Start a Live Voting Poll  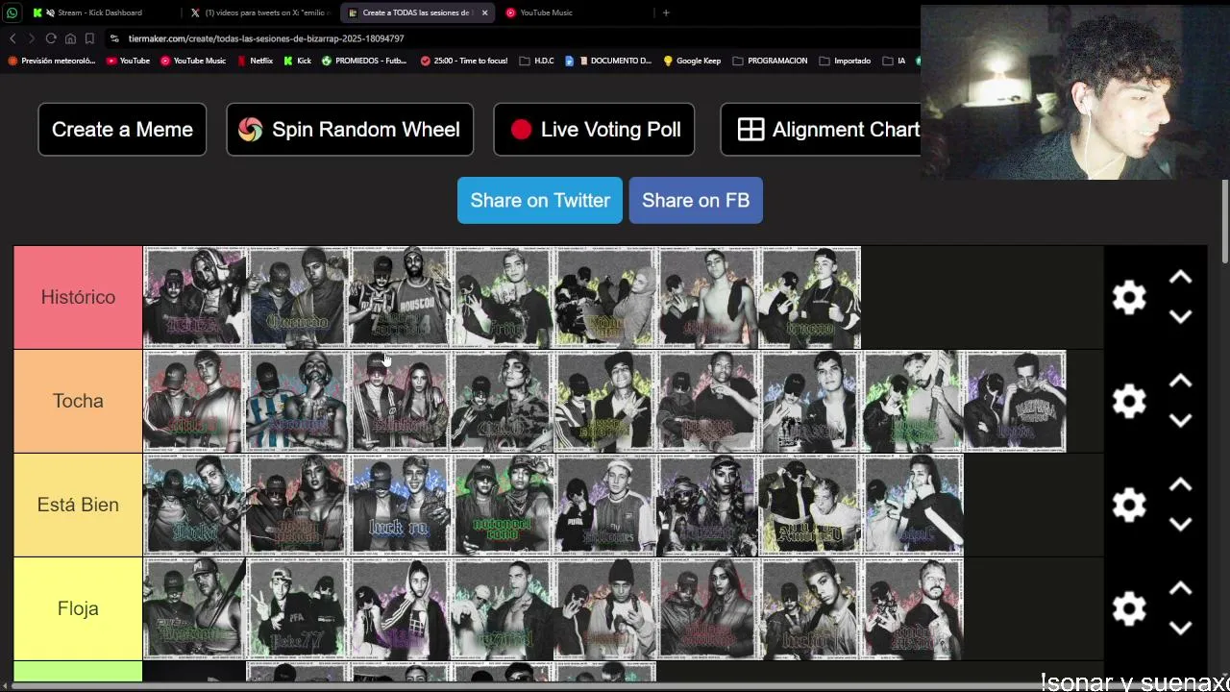tap(594, 130)
